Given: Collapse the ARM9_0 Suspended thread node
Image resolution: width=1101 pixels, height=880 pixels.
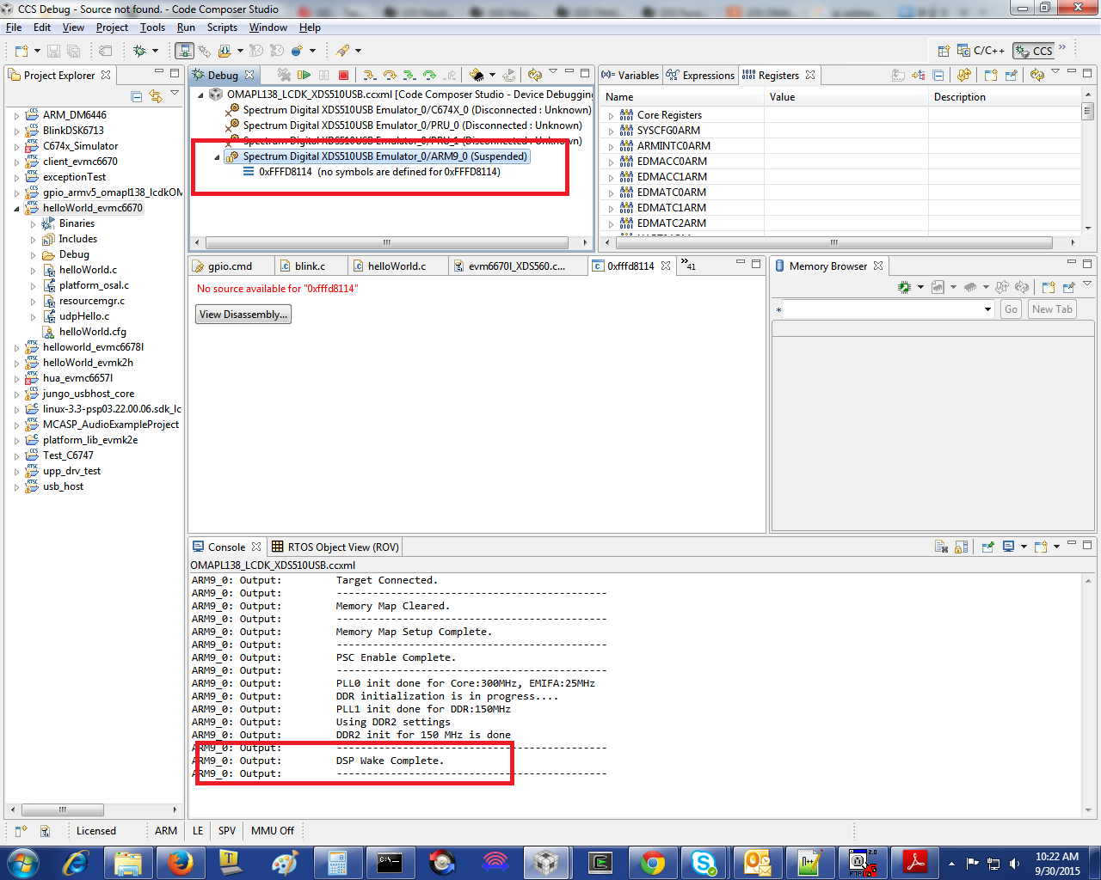Looking at the screenshot, I should (x=217, y=156).
